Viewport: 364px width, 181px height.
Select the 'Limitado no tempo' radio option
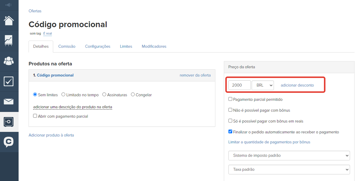pos(63,95)
